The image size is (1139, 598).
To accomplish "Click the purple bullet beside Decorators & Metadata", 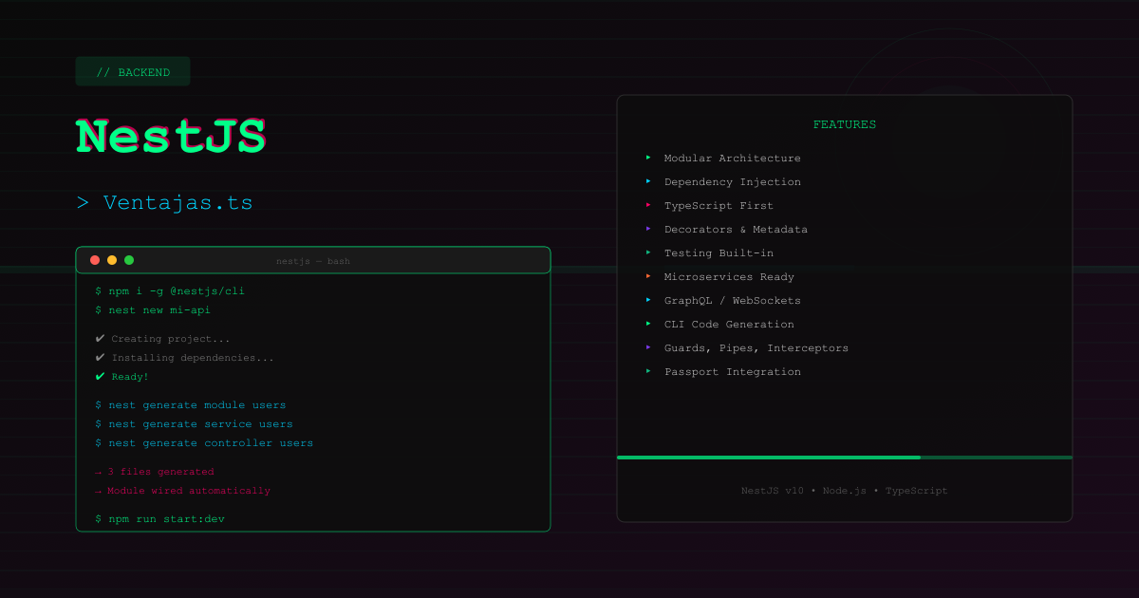I will (648, 229).
